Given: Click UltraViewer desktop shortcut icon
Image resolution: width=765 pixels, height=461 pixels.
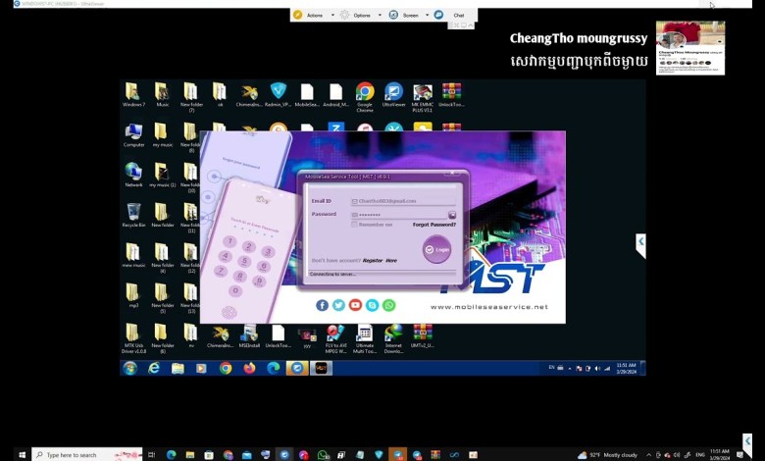Looking at the screenshot, I should click(393, 93).
